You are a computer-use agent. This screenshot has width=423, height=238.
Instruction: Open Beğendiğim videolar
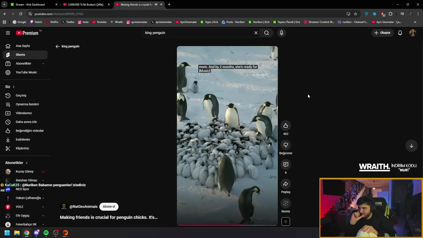pyautogui.click(x=25, y=131)
